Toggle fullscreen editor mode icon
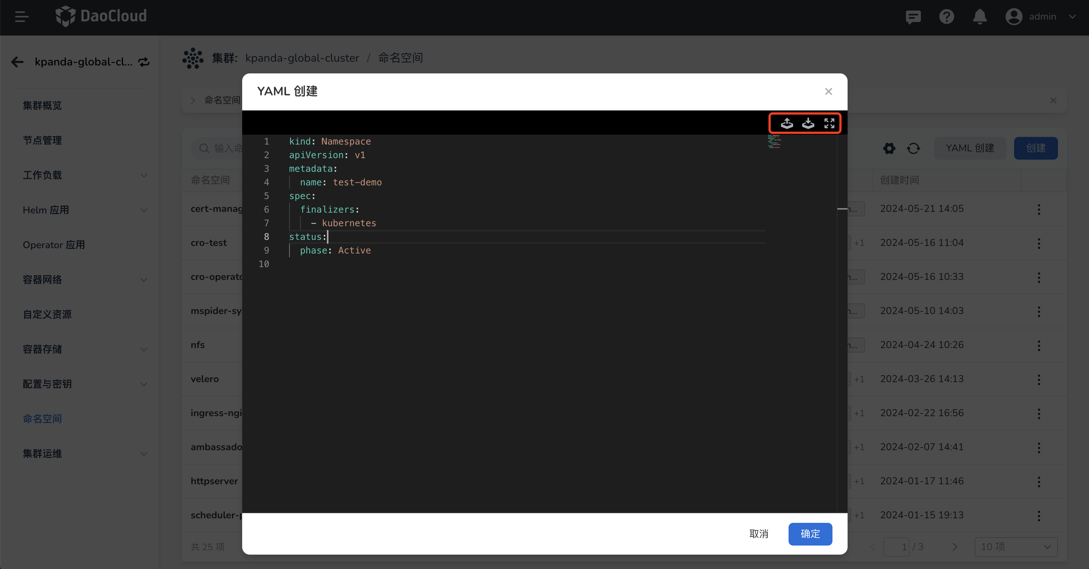 (x=829, y=123)
